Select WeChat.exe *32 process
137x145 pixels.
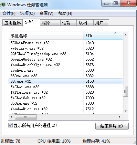(x=65, y=87)
